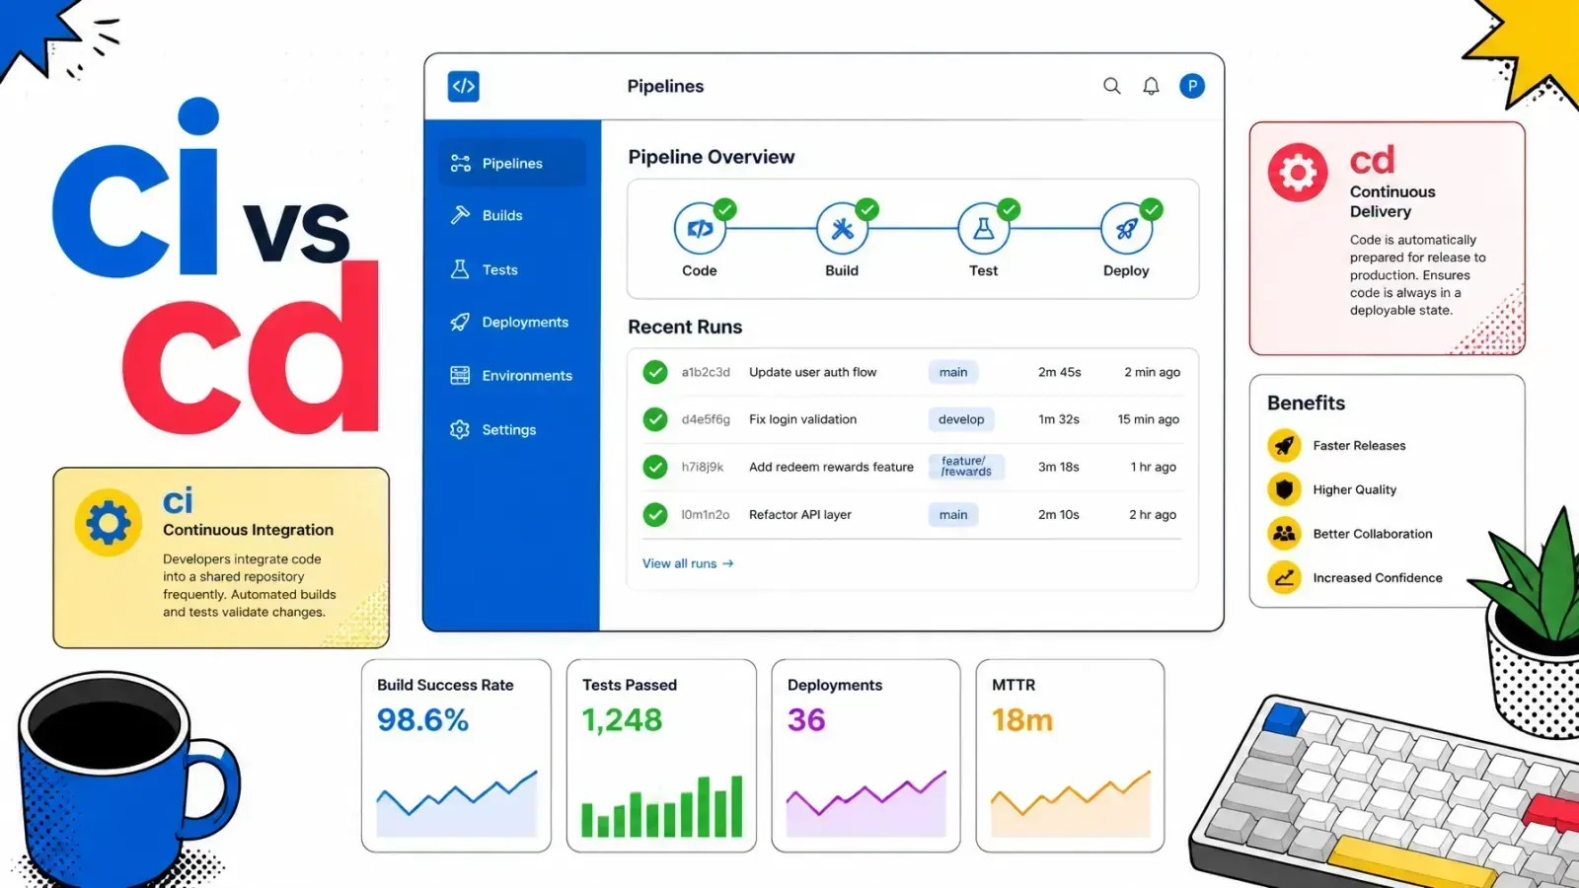Click the 36 deployments value
This screenshot has width=1579, height=888.
pyautogui.click(x=806, y=720)
